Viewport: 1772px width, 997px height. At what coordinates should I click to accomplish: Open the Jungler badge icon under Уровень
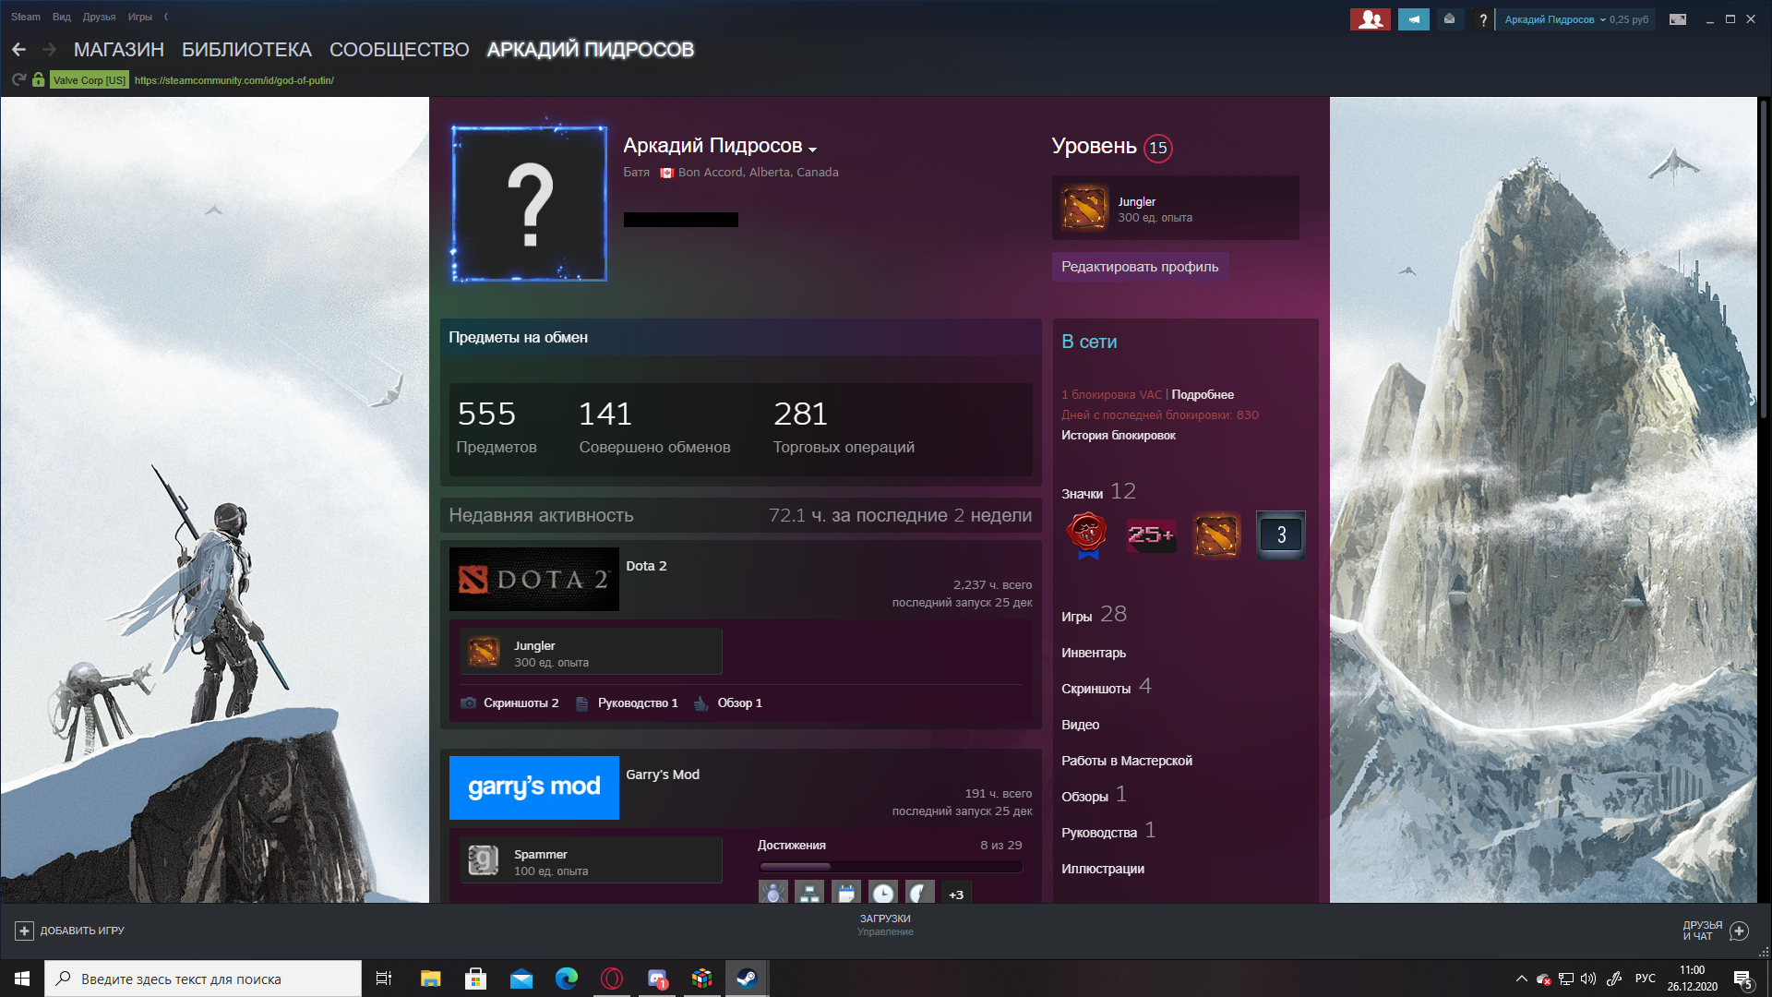(1084, 208)
